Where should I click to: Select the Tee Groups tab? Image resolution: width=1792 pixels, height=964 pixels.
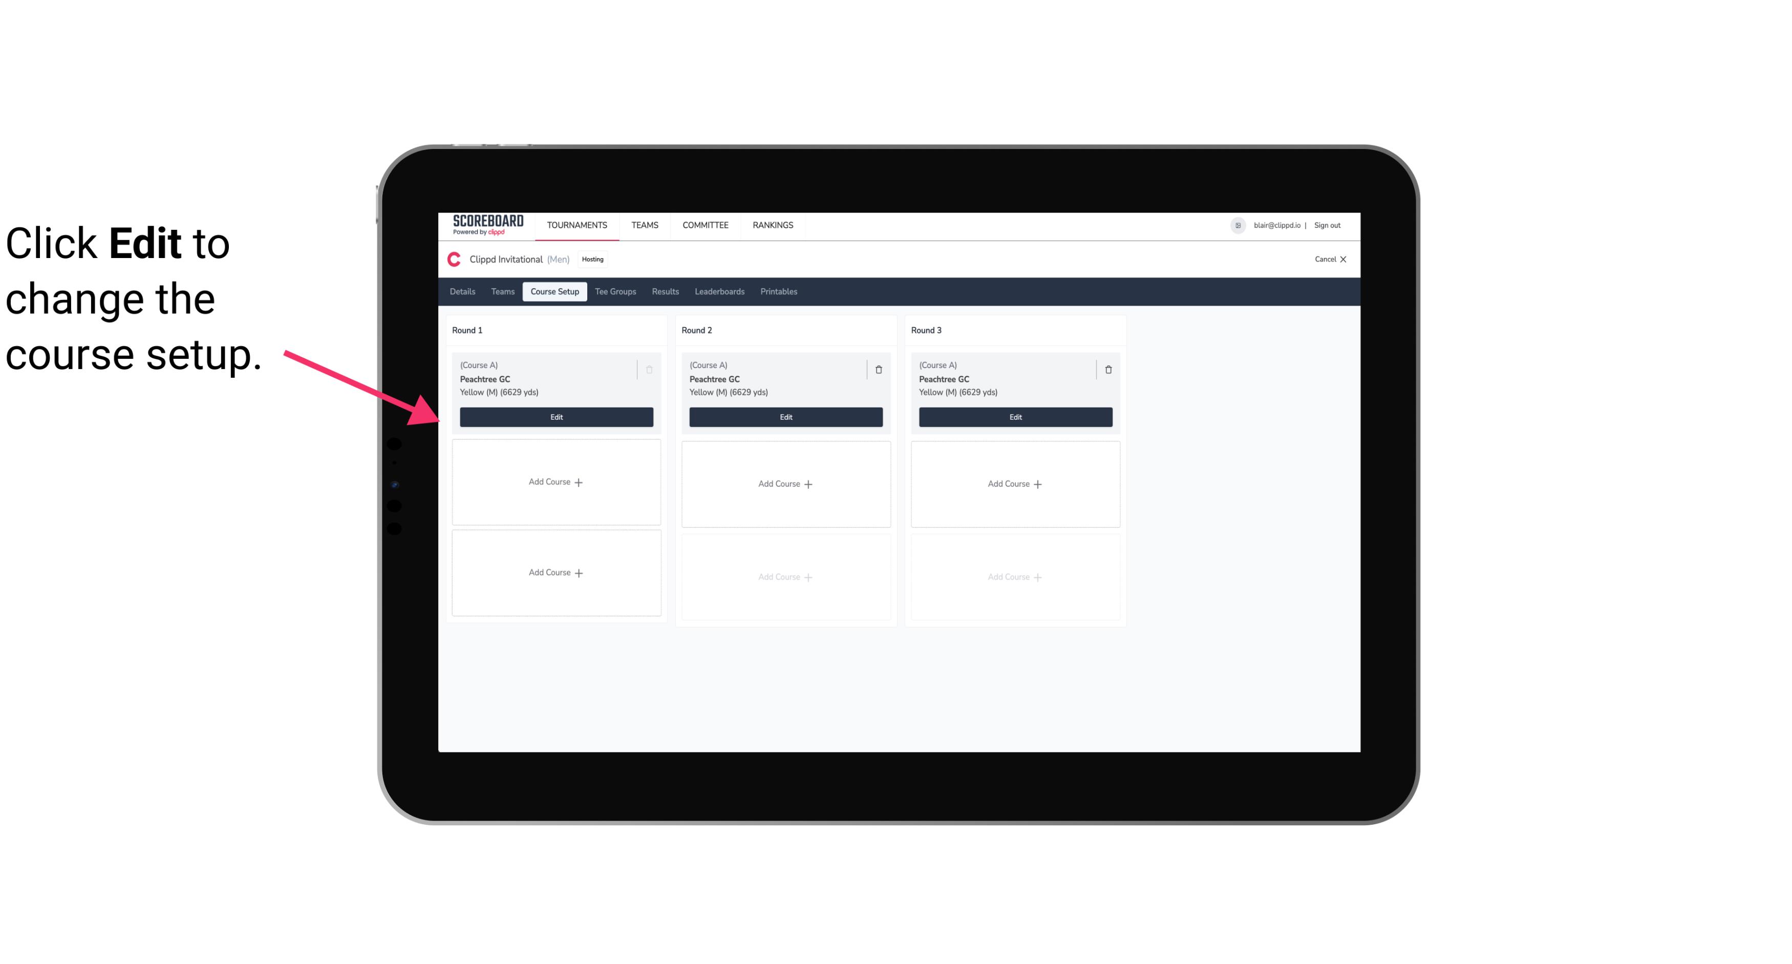[x=616, y=292]
